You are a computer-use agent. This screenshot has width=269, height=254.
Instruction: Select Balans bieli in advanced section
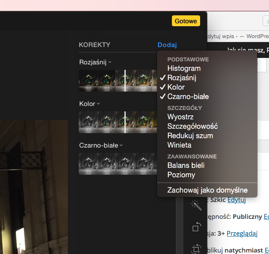[207, 165]
